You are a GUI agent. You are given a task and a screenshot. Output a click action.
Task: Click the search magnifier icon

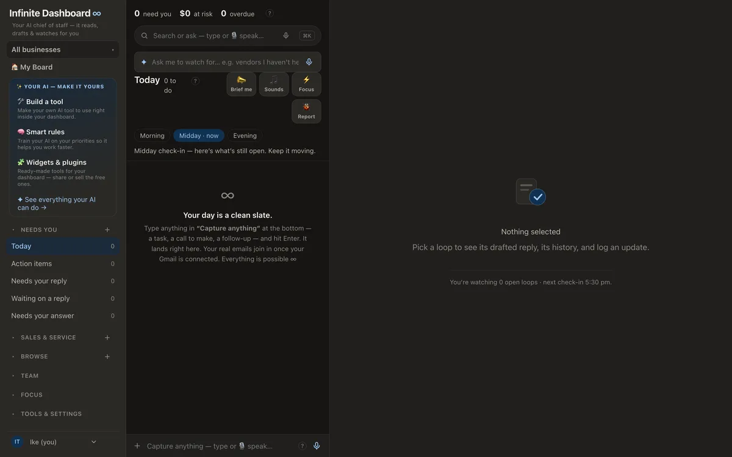pos(145,35)
